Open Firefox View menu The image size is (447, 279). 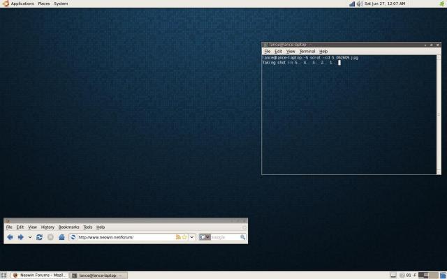(33, 227)
